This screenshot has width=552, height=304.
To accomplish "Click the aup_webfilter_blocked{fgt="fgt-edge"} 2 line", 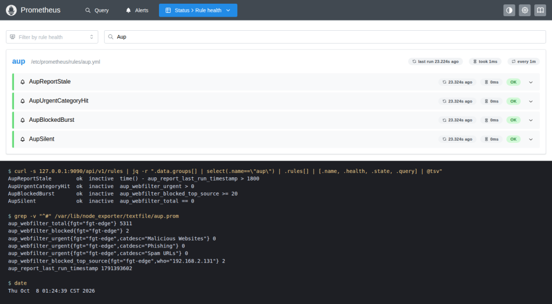I will click(68, 231).
